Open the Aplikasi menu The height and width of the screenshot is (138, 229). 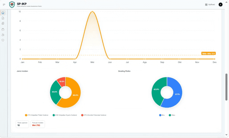210,5
